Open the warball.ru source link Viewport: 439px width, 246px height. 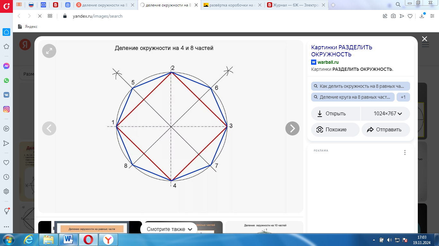328,62
